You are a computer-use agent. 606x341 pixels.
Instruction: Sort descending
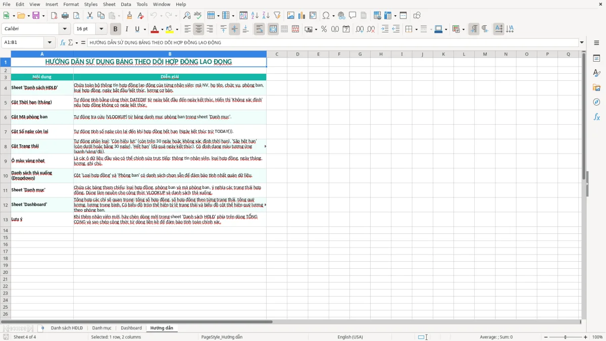click(x=266, y=16)
